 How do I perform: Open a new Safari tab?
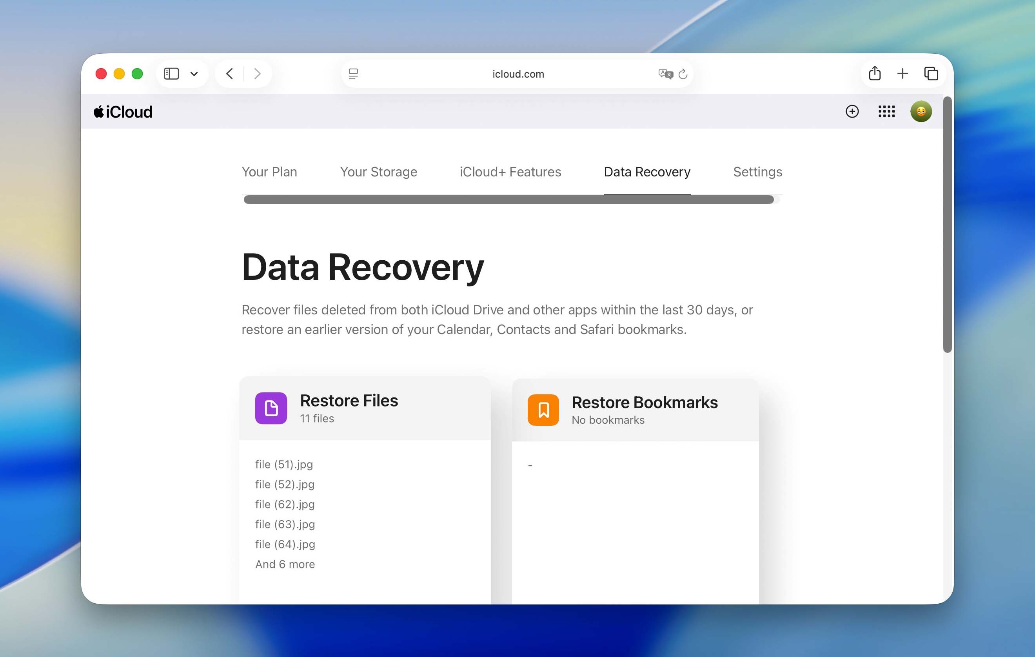(x=902, y=73)
